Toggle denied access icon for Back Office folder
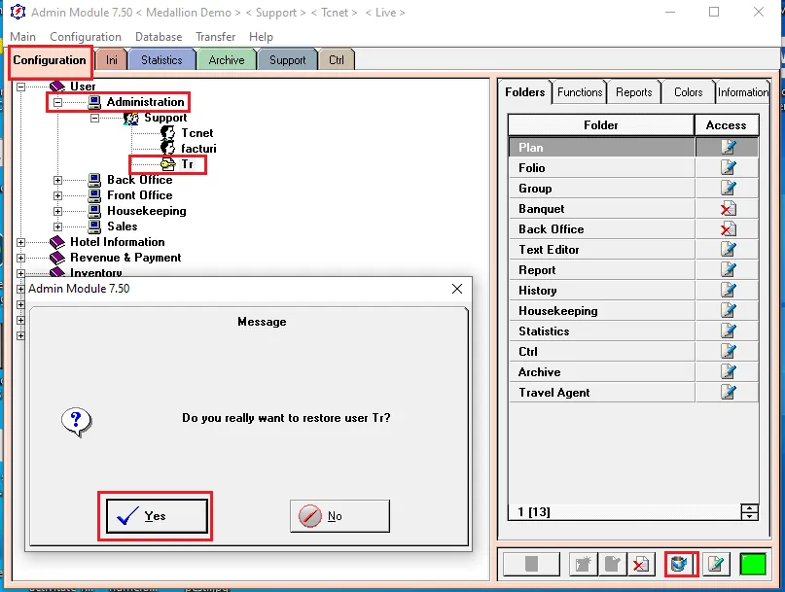 [x=728, y=229]
